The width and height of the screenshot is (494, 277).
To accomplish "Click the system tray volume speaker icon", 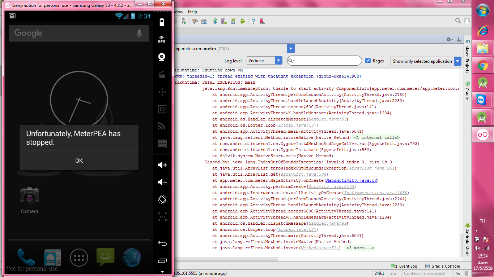I will [478, 248].
